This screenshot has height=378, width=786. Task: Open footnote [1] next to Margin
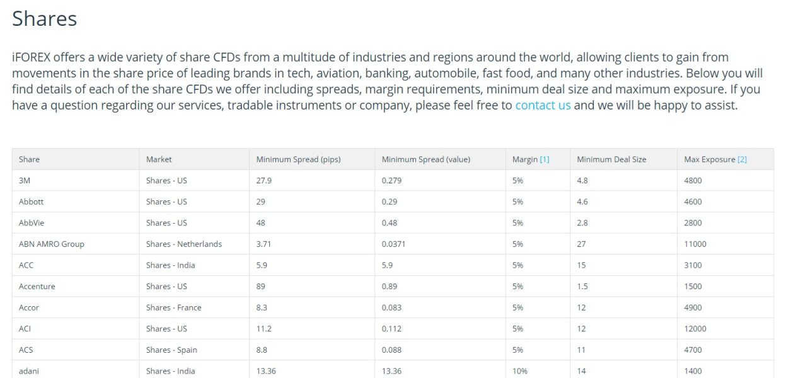coord(545,159)
